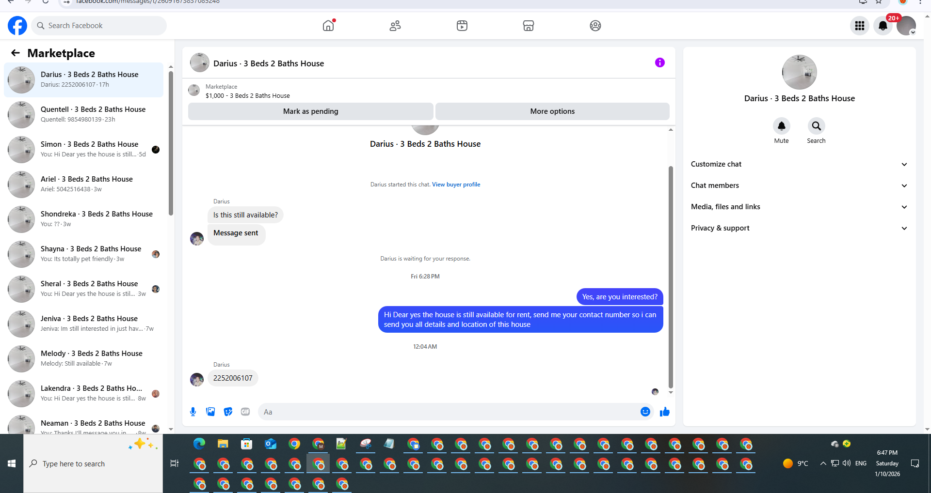The image size is (931, 493).
Task: Expand Chat members section
Action: [x=799, y=185]
